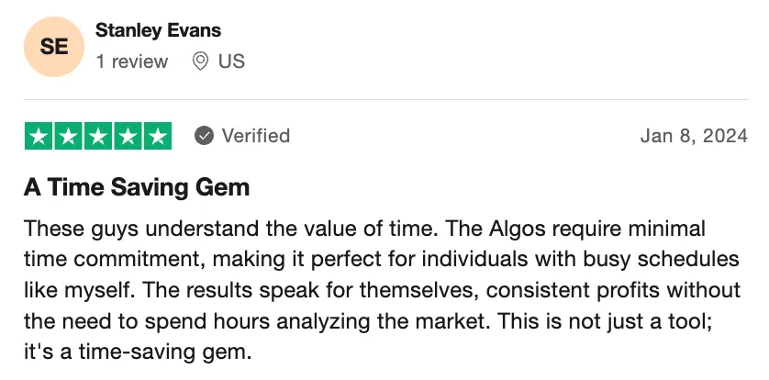The width and height of the screenshot is (769, 380).
Task: Click the phrase 'consistent profits without'
Action: (613, 290)
